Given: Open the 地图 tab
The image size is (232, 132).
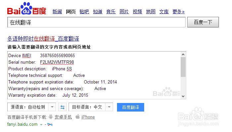Looking at the screenshot, I should [x=150, y=12].
